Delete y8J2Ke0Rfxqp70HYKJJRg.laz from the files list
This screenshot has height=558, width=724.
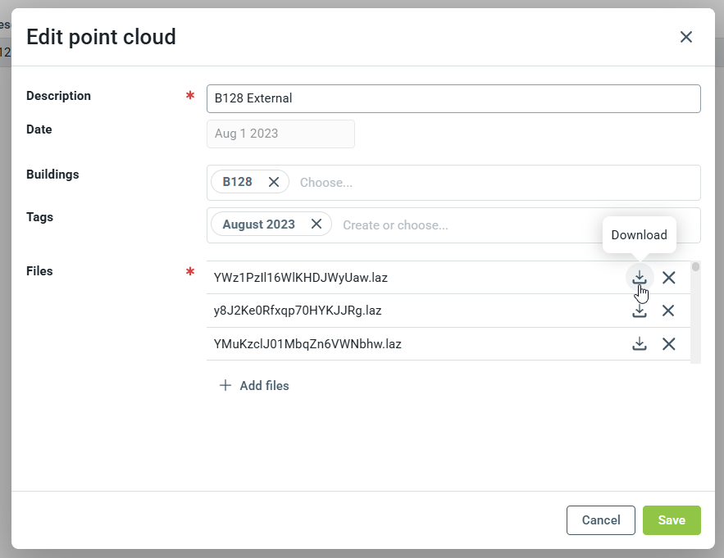(668, 311)
